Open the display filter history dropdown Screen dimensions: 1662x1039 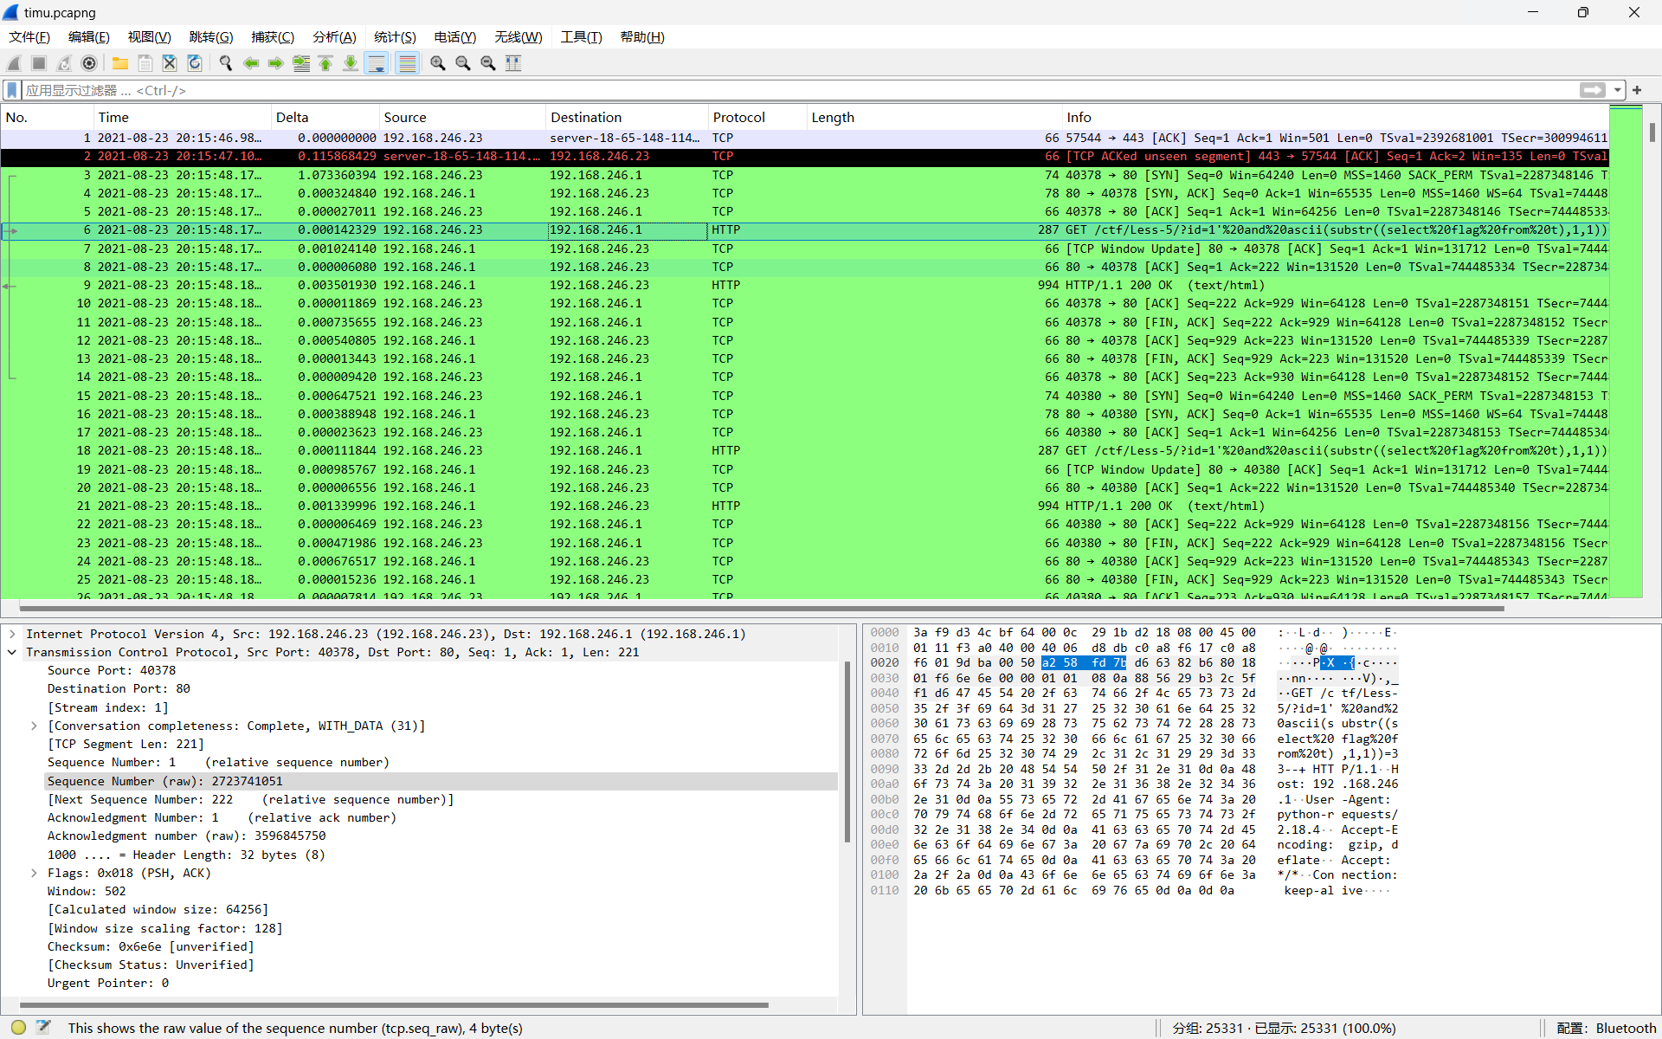tap(1617, 90)
